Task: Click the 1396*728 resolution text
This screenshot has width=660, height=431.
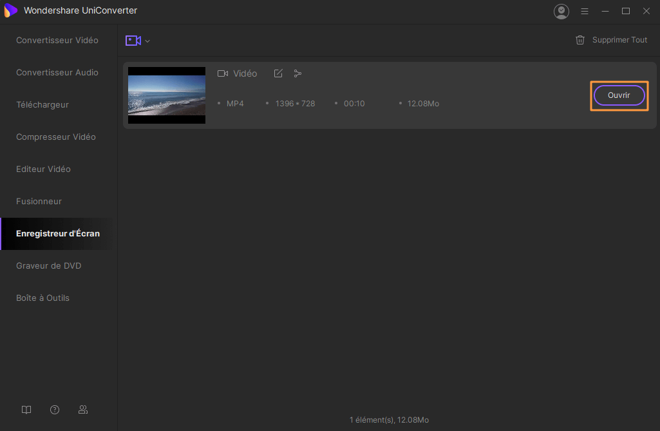Action: pyautogui.click(x=295, y=104)
